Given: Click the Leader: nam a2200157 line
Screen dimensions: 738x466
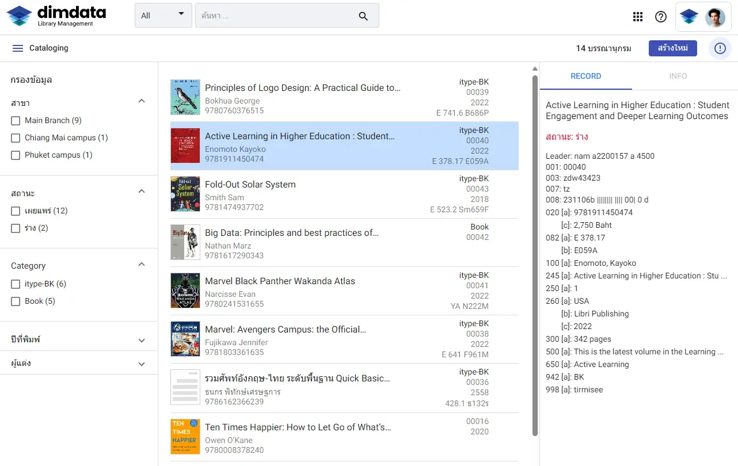Looking at the screenshot, I should click(600, 156).
